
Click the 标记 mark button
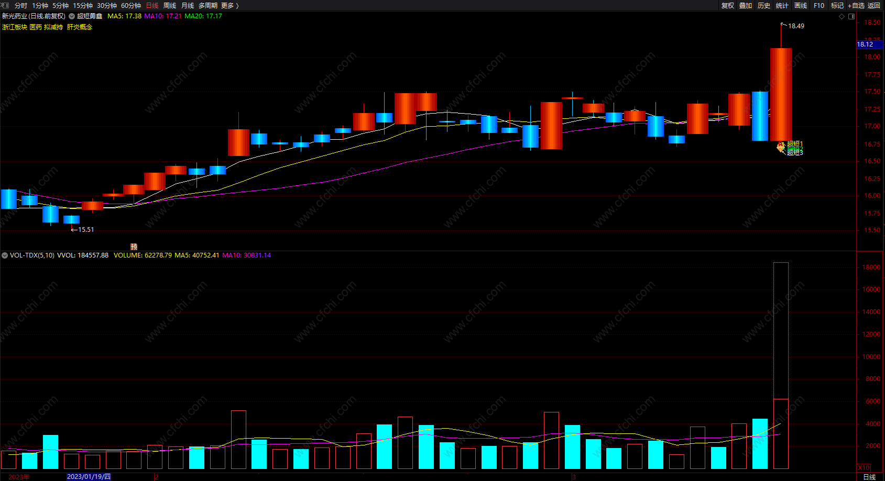click(837, 5)
